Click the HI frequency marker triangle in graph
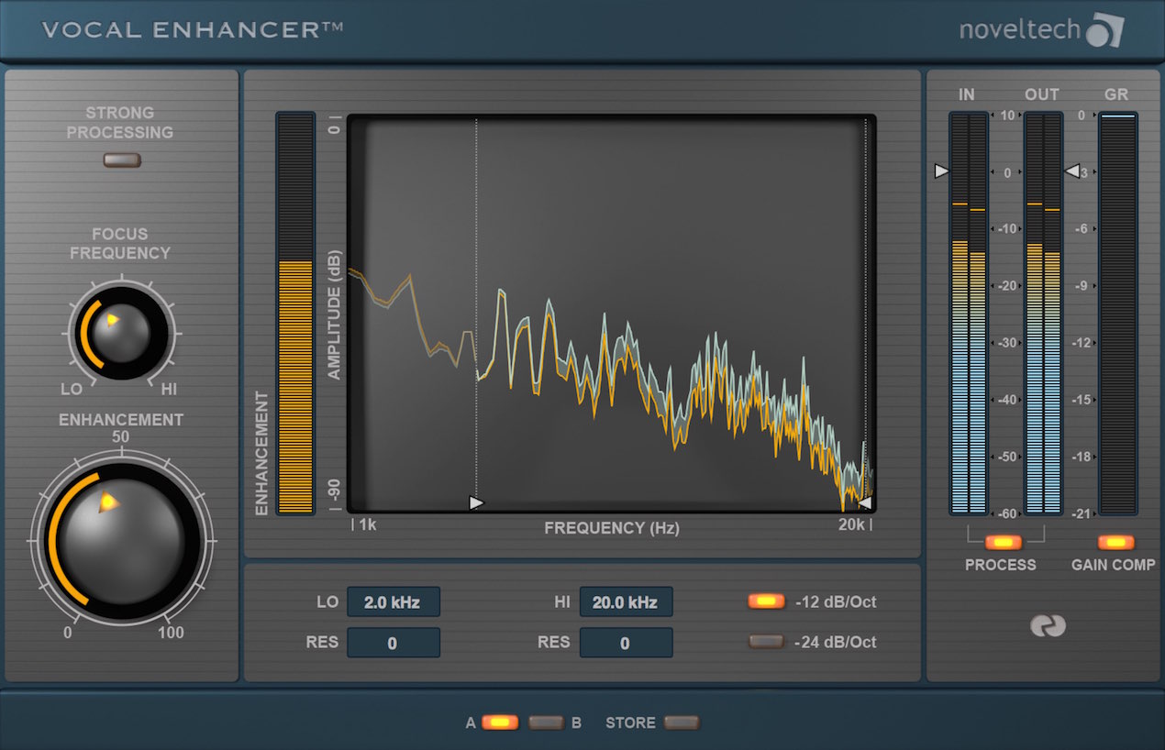The image size is (1165, 750). coord(865,502)
